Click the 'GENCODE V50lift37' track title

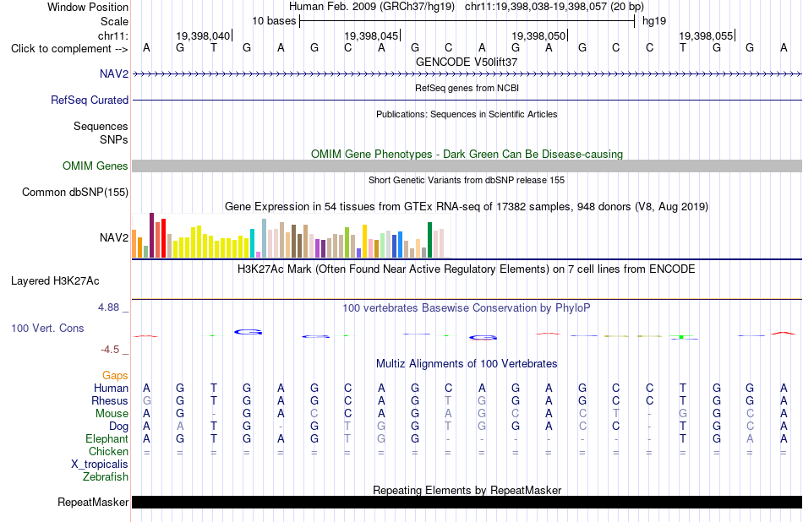pos(467,62)
